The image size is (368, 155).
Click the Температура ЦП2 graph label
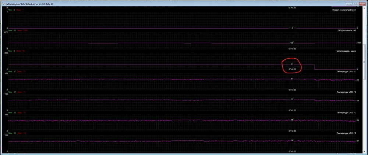coord(346,92)
